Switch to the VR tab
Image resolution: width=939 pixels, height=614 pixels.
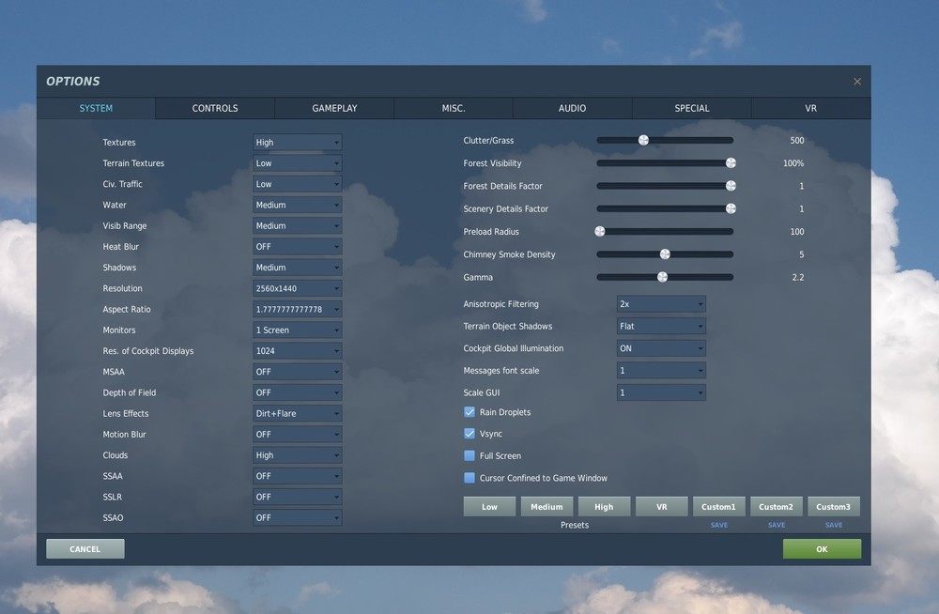(811, 108)
